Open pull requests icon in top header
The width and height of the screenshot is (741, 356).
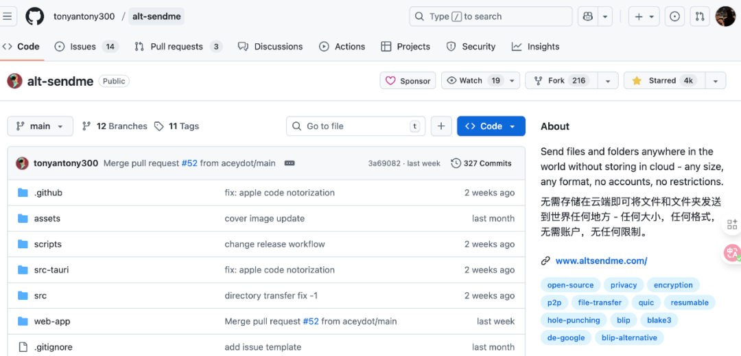700,16
